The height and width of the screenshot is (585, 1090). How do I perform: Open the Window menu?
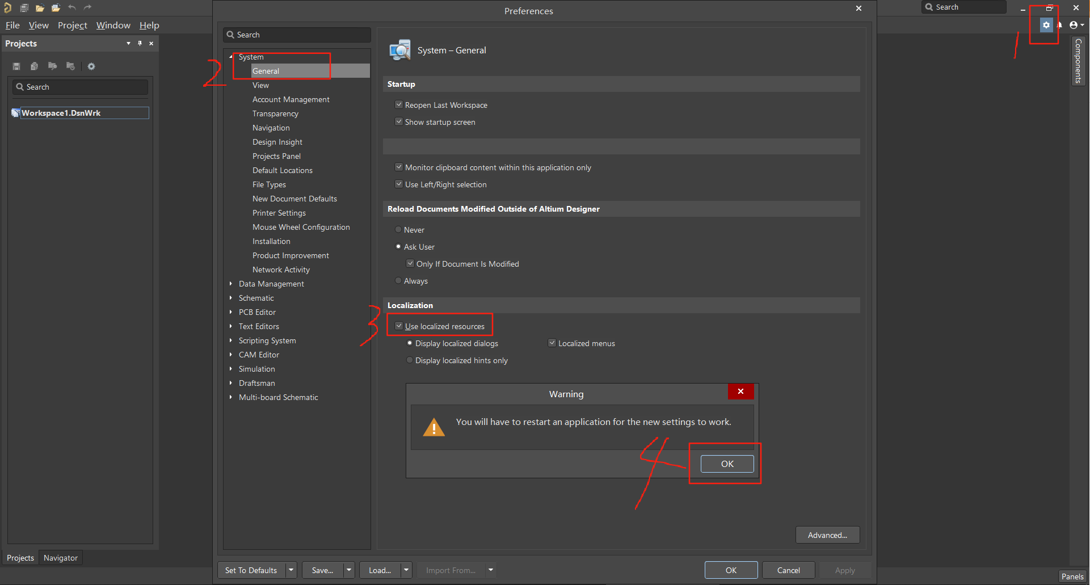[113, 26]
